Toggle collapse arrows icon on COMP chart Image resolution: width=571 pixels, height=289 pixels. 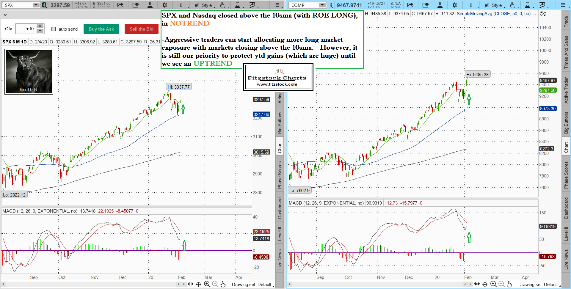click(543, 14)
